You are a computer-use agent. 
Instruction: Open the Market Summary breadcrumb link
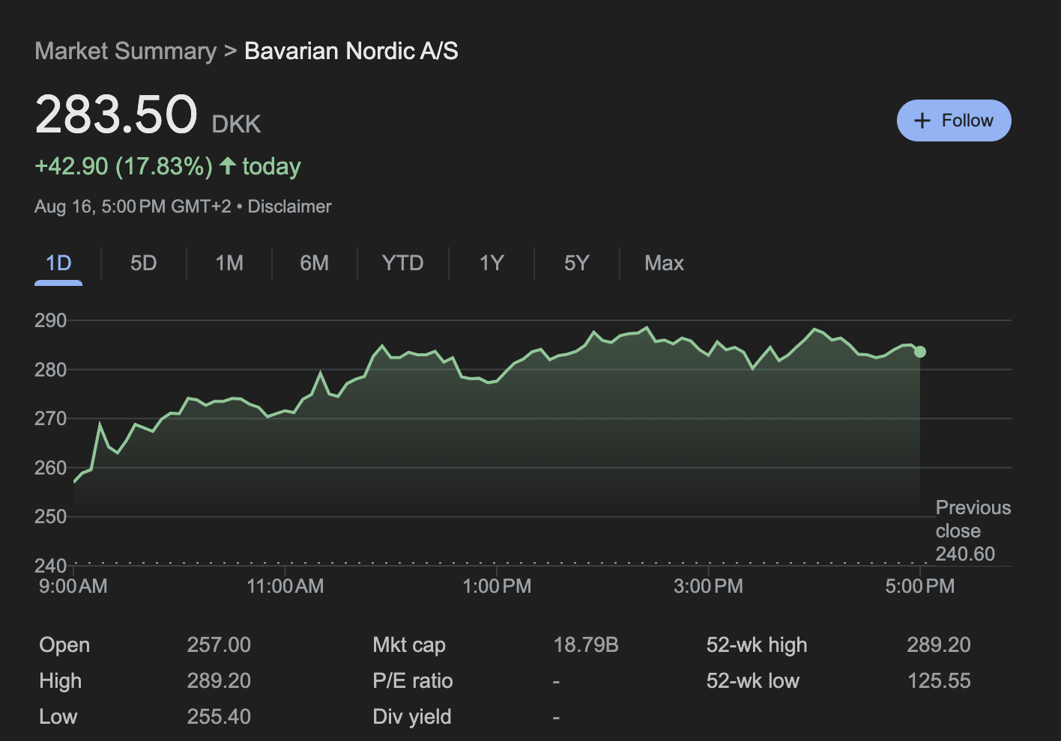(125, 51)
